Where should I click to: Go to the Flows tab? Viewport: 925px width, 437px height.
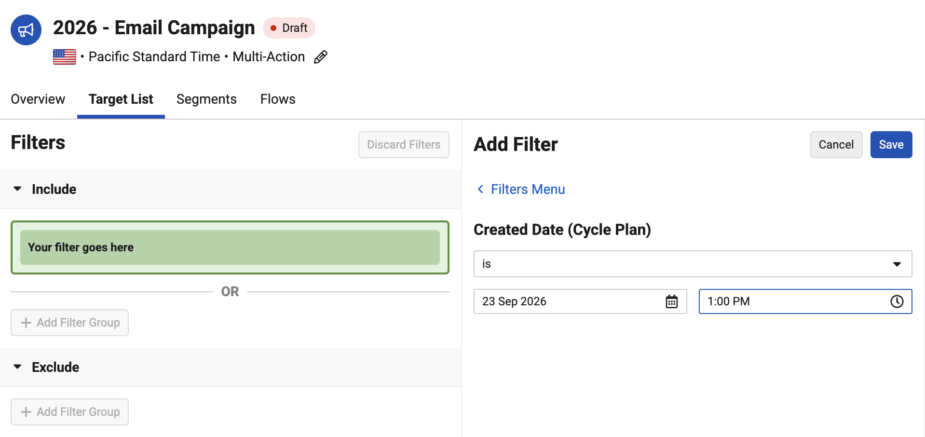point(278,99)
